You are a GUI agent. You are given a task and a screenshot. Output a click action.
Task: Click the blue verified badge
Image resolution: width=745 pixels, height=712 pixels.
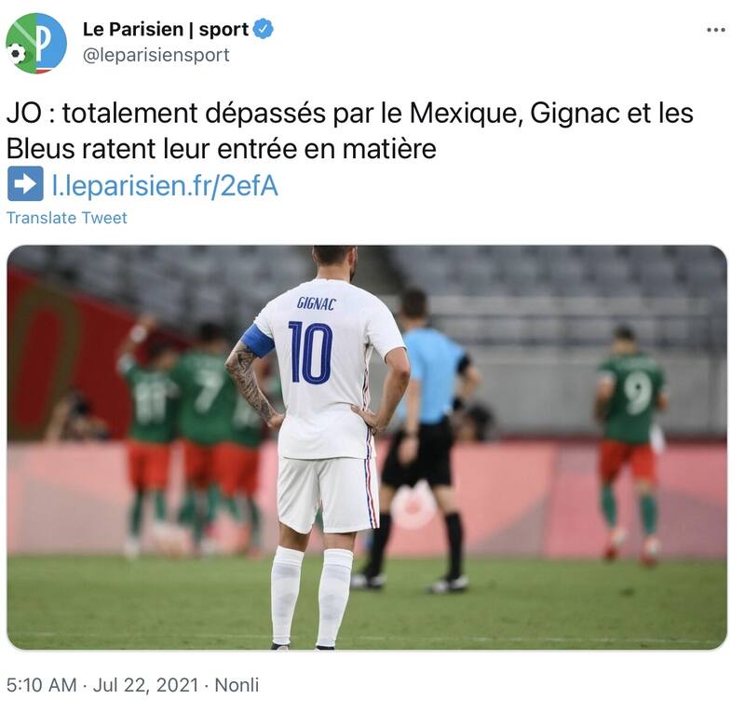(x=263, y=29)
